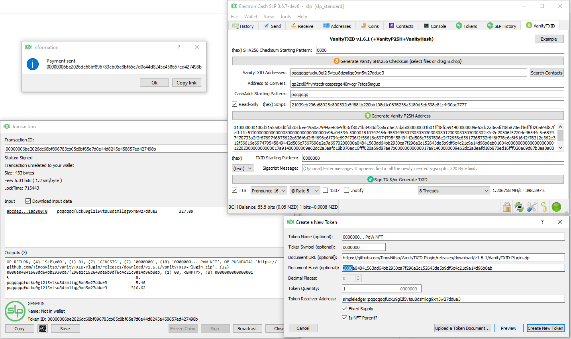Open the Help menu

click(302, 16)
